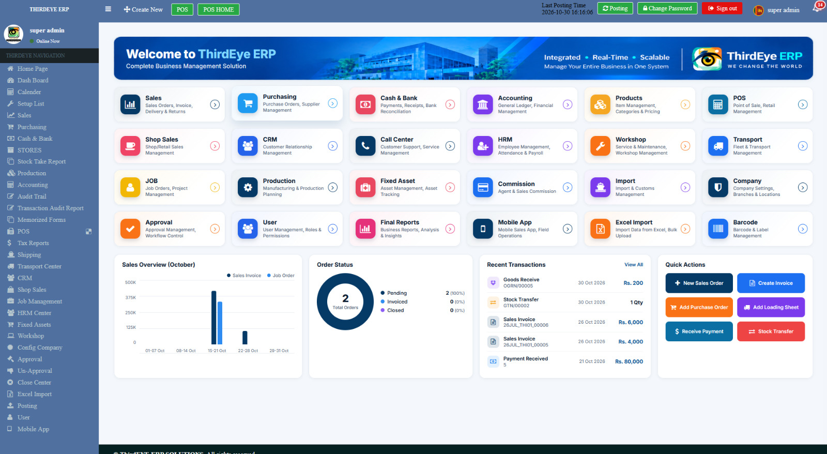Viewport: 827px width, 454px height.
Task: Open the Import ship icon
Action: pos(600,187)
